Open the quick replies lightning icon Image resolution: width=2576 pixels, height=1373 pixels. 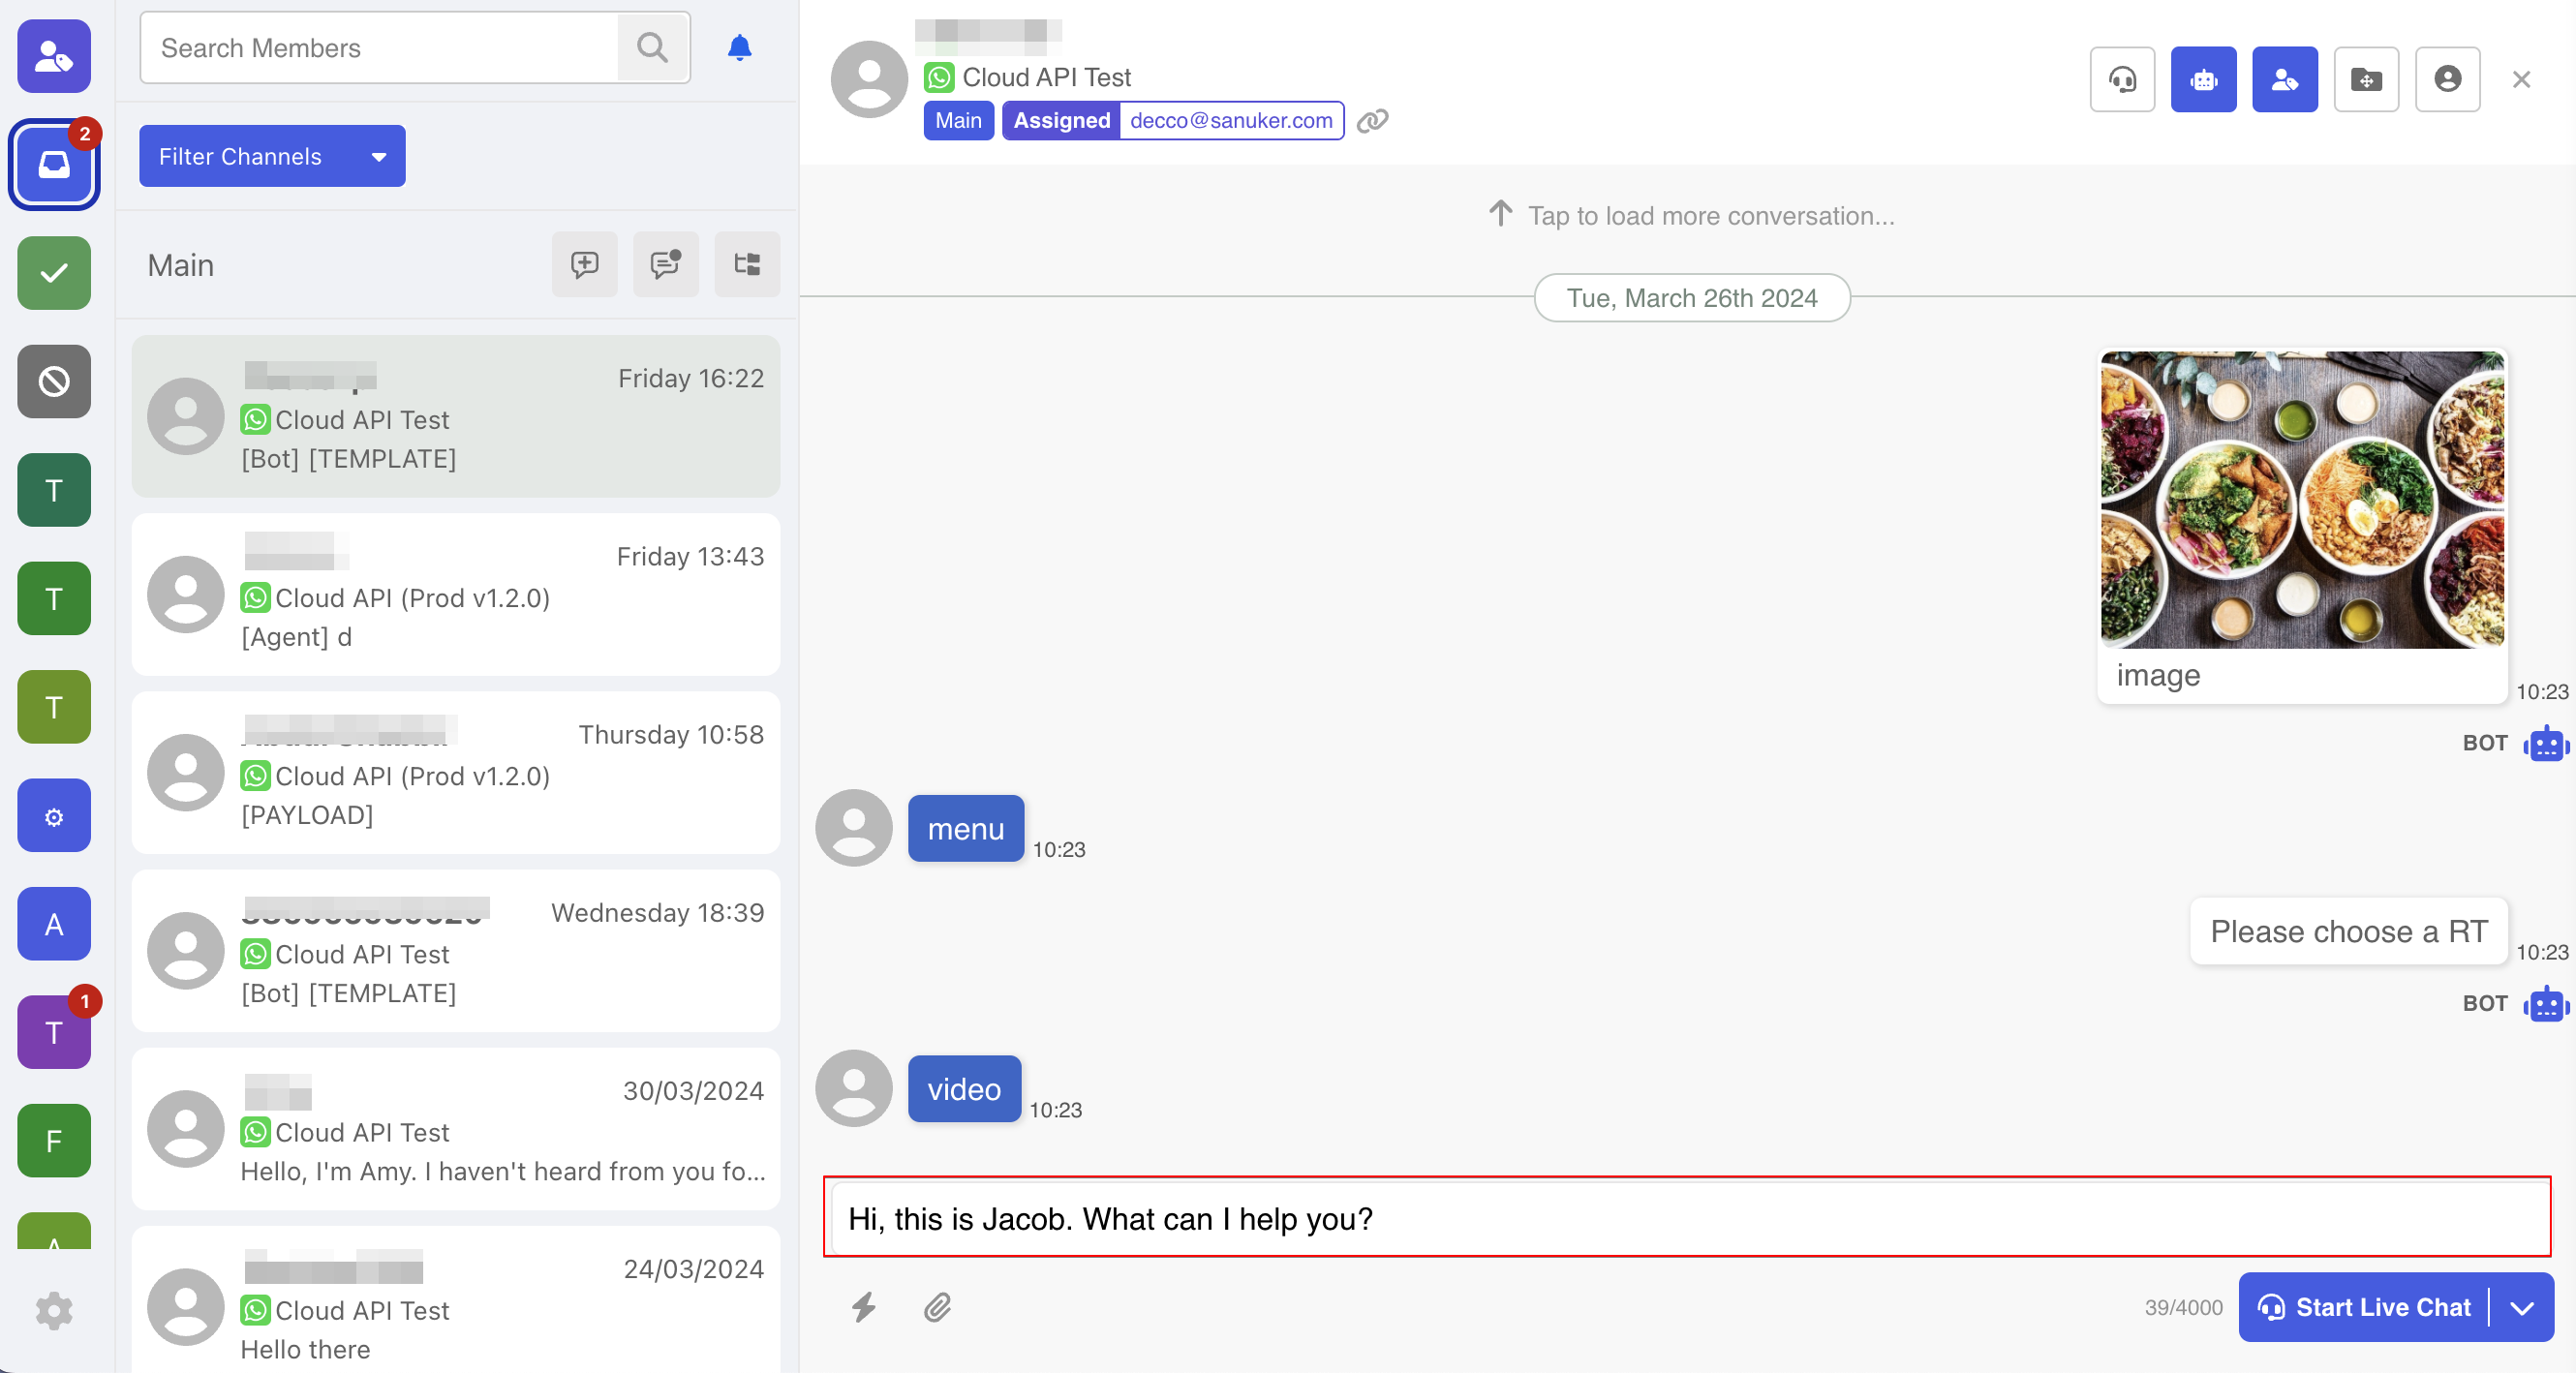click(x=864, y=1307)
